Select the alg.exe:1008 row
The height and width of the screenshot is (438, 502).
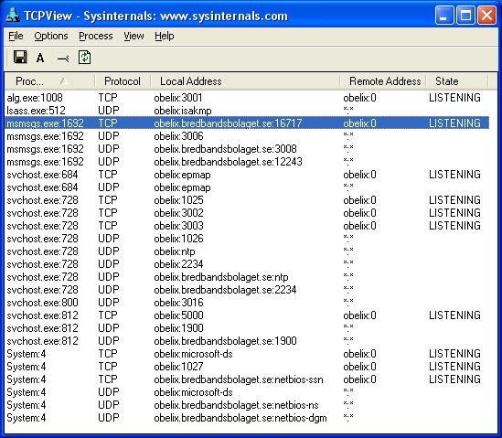pyautogui.click(x=247, y=98)
